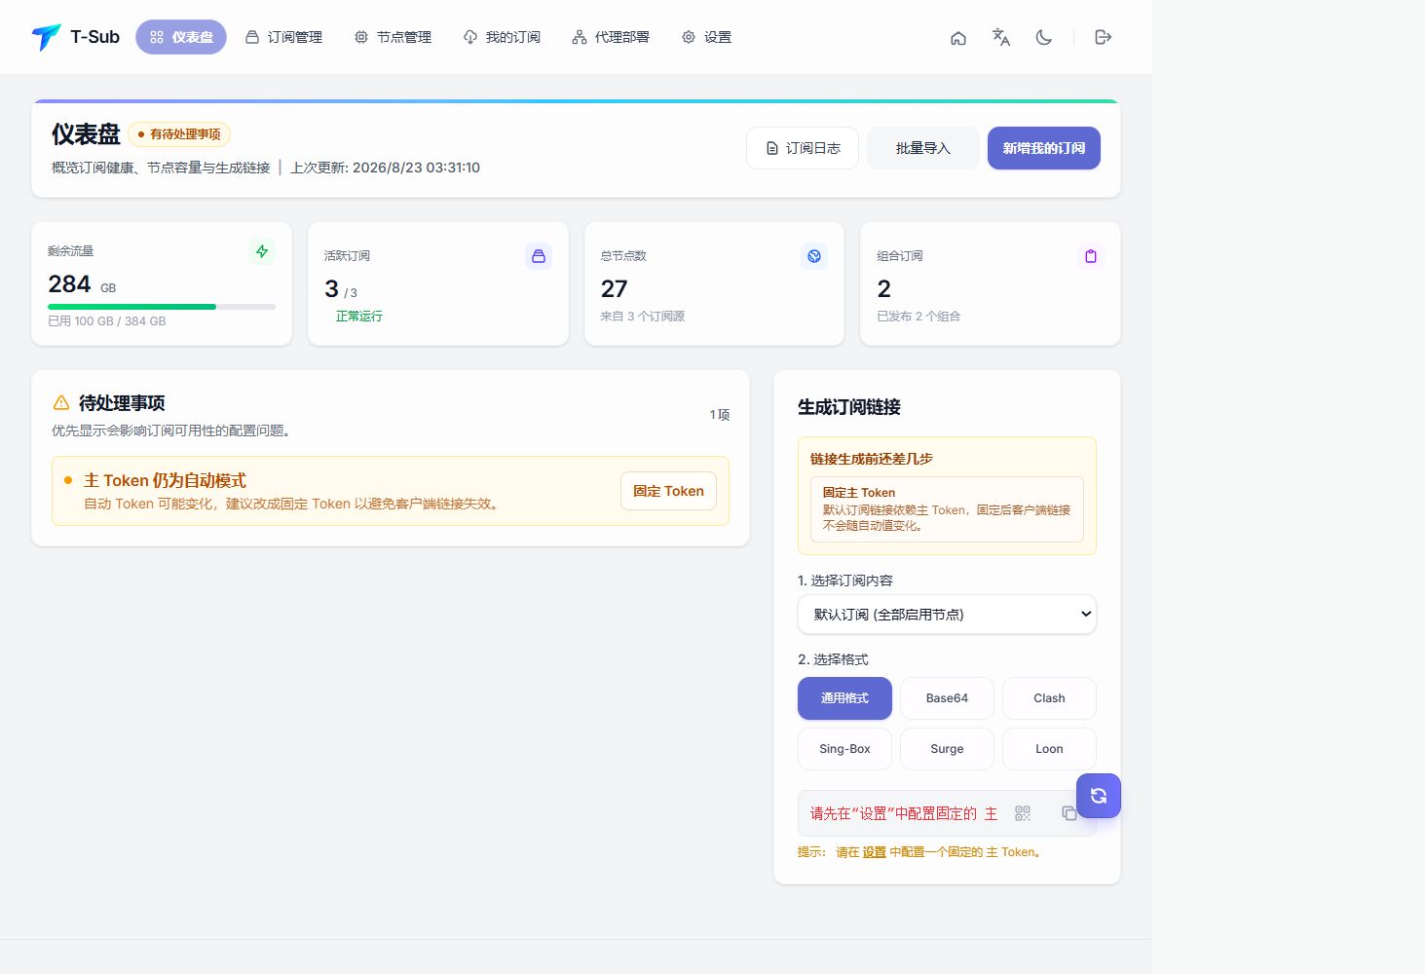Click 已用 100 GB / 384 GB text
The width and height of the screenshot is (1425, 974).
pos(107,321)
